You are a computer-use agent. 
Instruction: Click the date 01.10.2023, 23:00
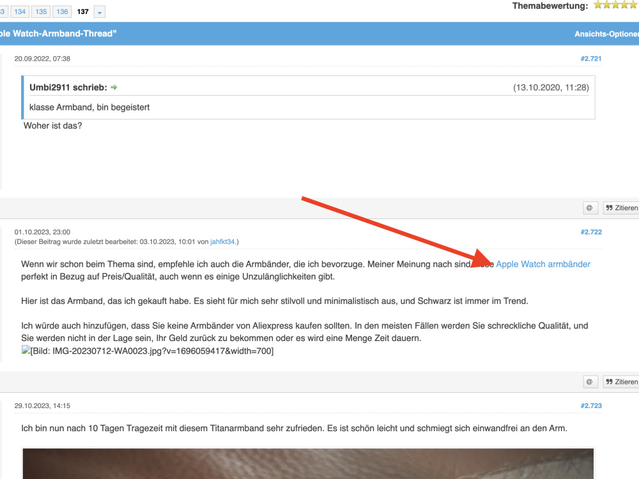[42, 232]
